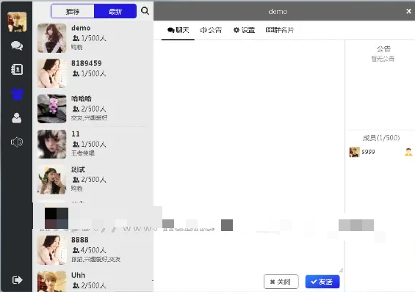This screenshot has width=415, height=292.
Task: Open the user profile avatar in sidebar
Action: (17, 22)
